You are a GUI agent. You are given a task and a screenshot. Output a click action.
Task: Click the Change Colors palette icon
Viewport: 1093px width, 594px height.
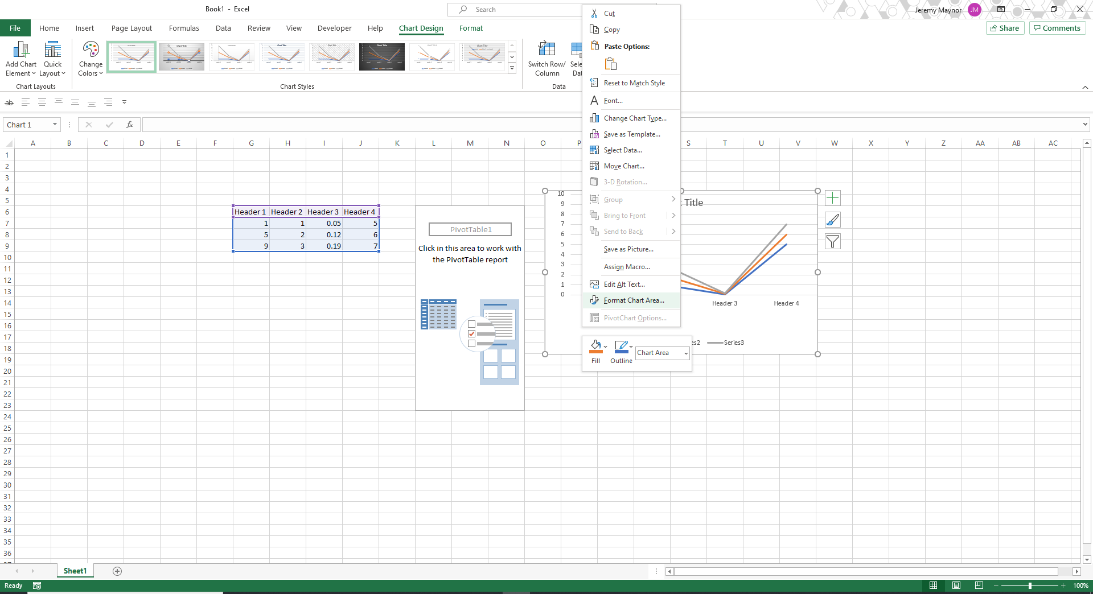click(x=91, y=49)
